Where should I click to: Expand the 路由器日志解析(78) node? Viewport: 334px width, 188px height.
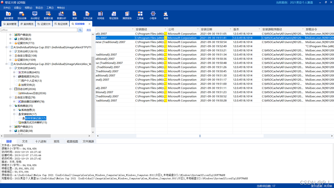tap(14, 102)
